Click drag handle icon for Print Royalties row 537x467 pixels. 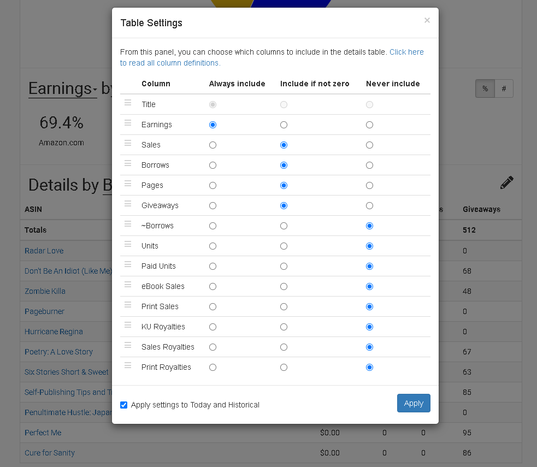tap(128, 365)
